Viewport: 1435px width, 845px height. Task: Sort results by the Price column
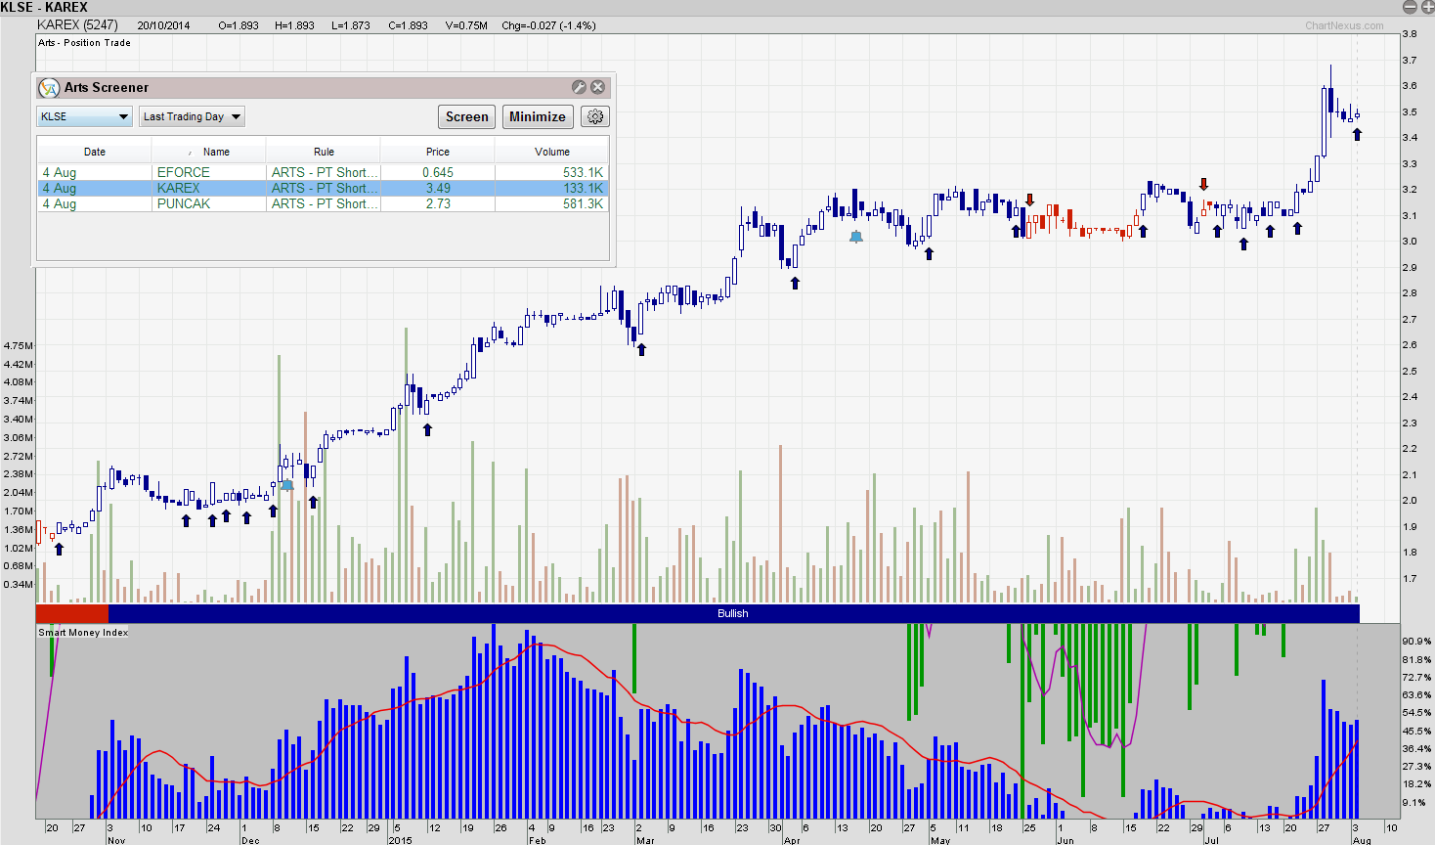point(438,152)
